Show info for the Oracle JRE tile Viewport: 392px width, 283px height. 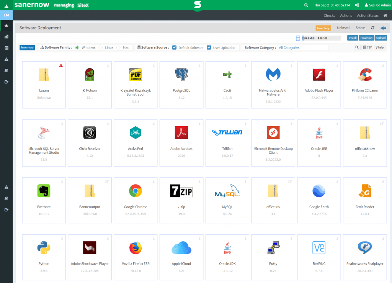(x=337, y=124)
